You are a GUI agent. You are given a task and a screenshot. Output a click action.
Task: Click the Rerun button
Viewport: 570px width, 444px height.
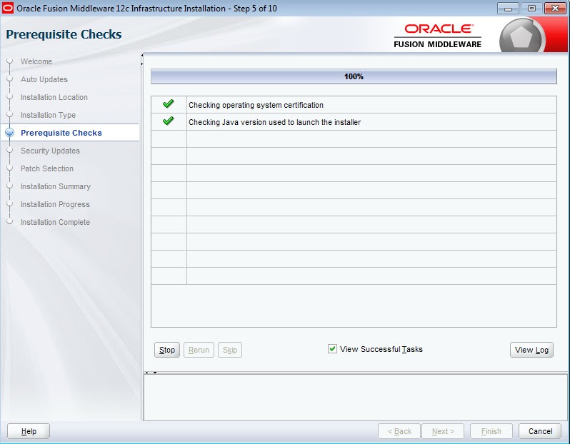[199, 350]
